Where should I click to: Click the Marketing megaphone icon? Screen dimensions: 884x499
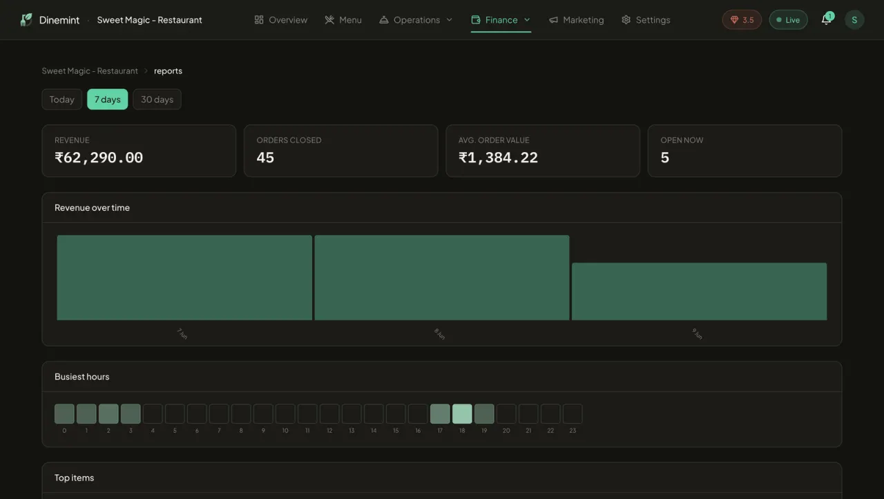pyautogui.click(x=553, y=20)
